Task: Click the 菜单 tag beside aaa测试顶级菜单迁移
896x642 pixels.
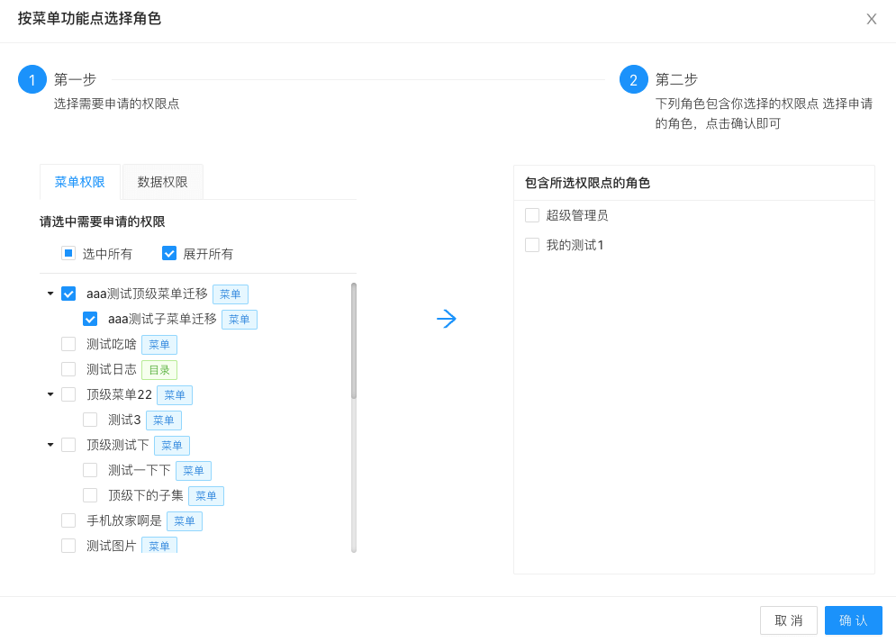Action: tap(231, 294)
